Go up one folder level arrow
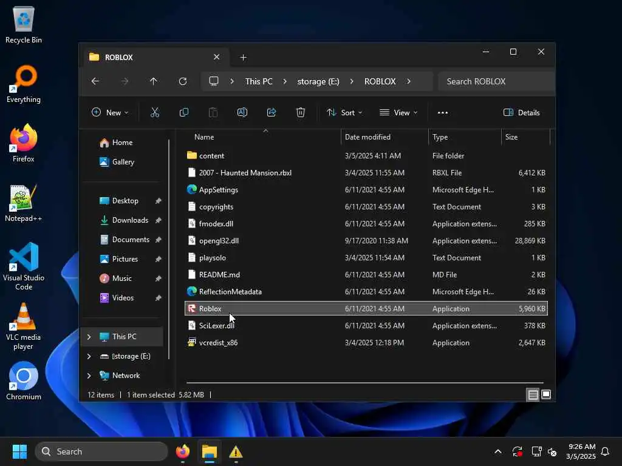 pyautogui.click(x=154, y=81)
